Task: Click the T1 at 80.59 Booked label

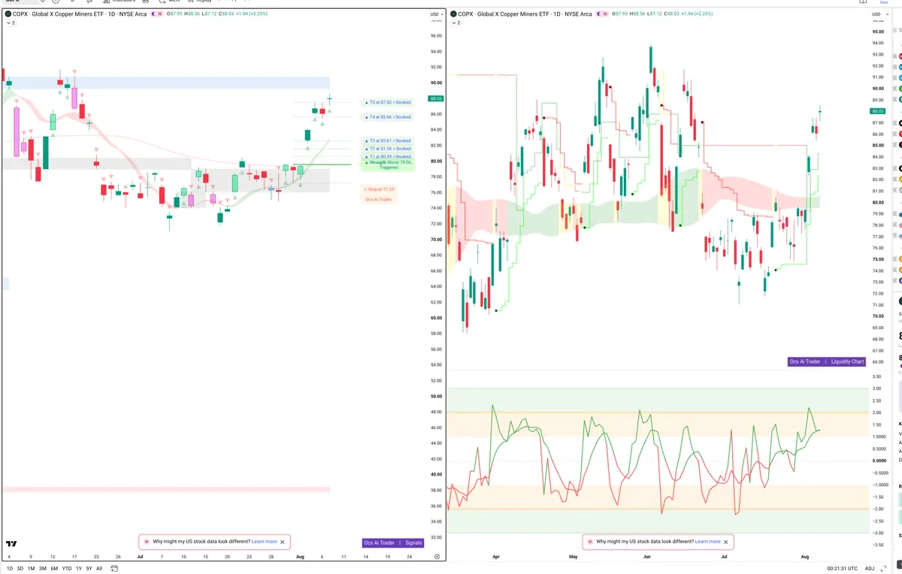Action: coord(388,156)
